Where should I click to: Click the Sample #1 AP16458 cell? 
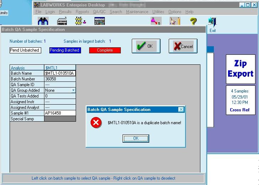(x=60, y=113)
